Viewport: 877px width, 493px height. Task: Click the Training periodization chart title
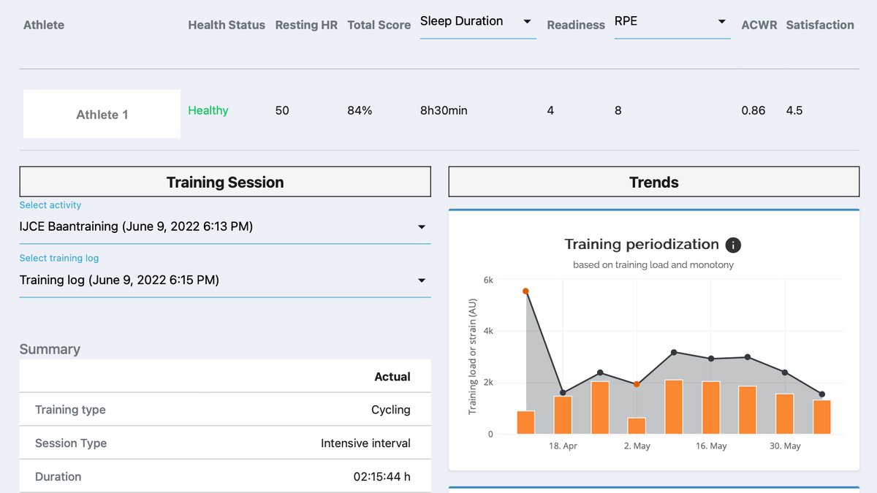coord(642,245)
